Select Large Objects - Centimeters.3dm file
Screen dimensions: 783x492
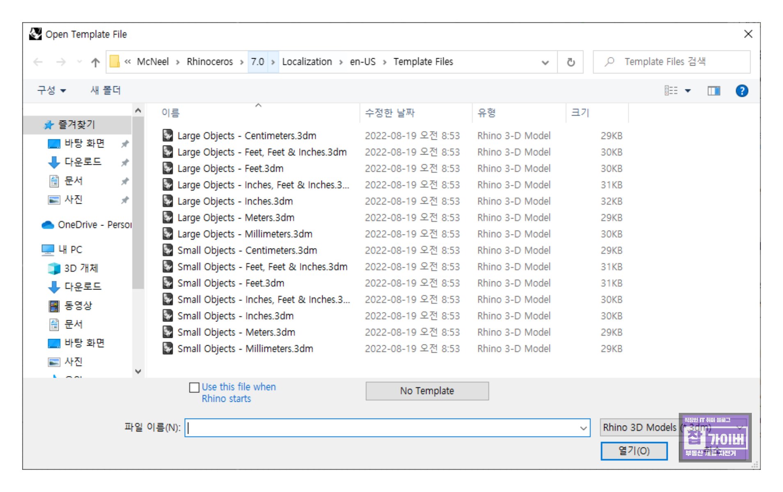coord(247,136)
